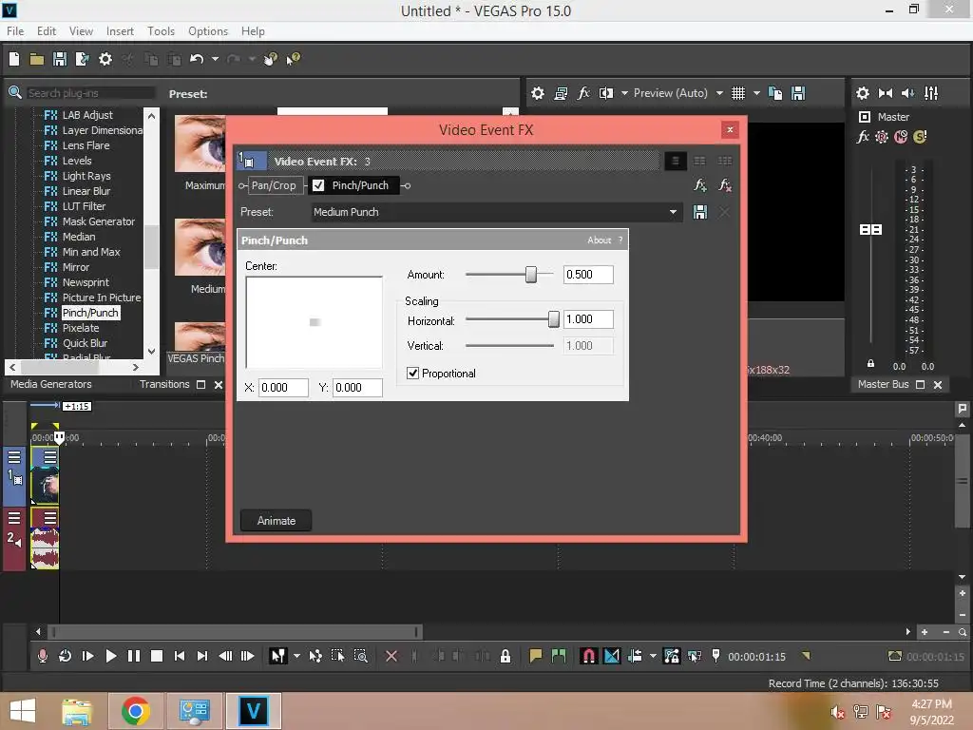
Task: Click the Search plug-ins field
Action: click(90, 93)
